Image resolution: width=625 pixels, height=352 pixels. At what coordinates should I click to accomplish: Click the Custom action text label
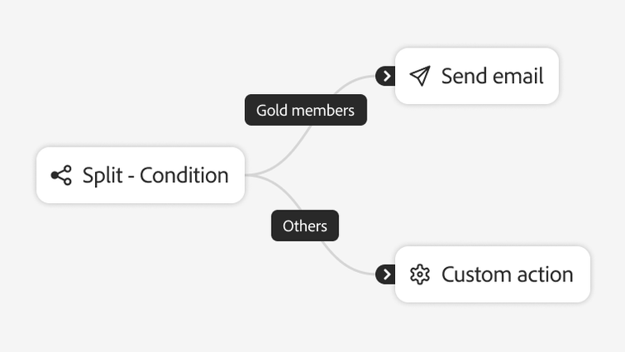pos(507,275)
